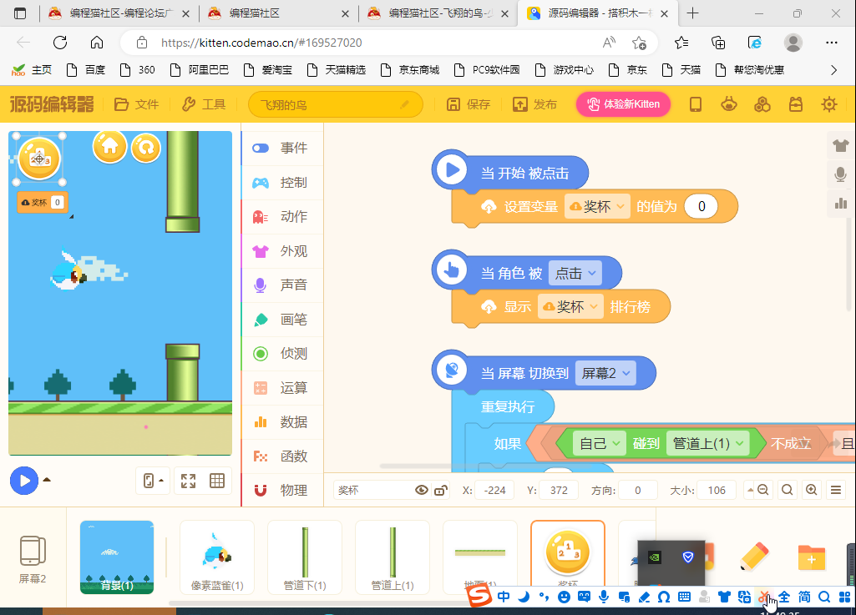
Task: Open the 点击 dropdown in 当角色被 block
Action: [x=575, y=273]
